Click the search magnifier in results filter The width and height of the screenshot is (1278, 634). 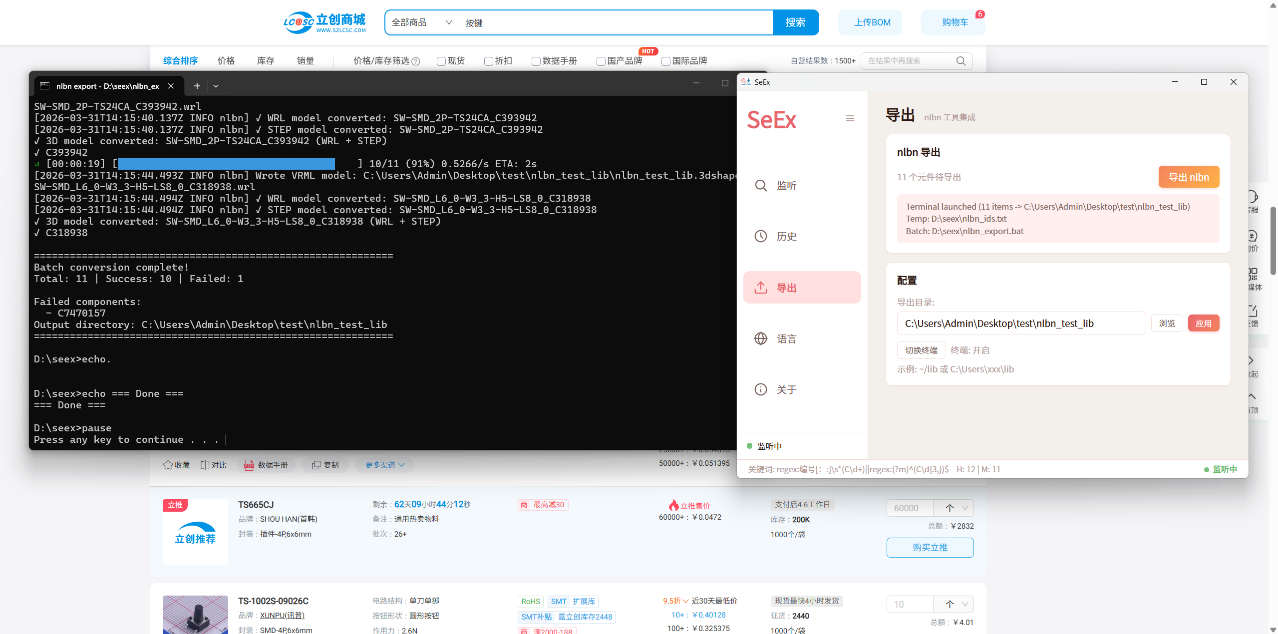pos(960,61)
